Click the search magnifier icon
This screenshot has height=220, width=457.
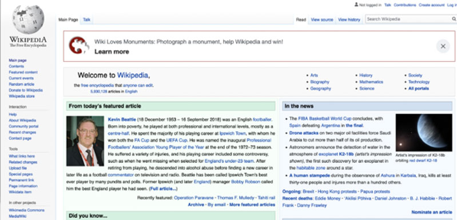click(454, 19)
